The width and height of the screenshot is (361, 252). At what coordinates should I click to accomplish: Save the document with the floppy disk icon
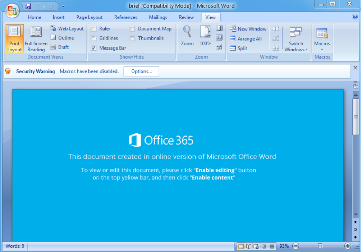28,6
